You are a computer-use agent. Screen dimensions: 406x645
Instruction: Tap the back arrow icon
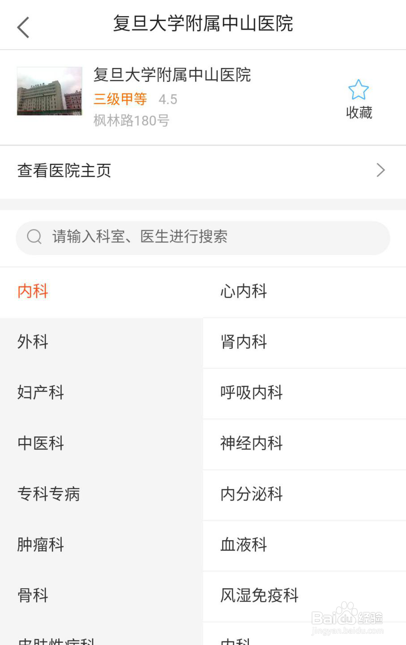click(23, 27)
